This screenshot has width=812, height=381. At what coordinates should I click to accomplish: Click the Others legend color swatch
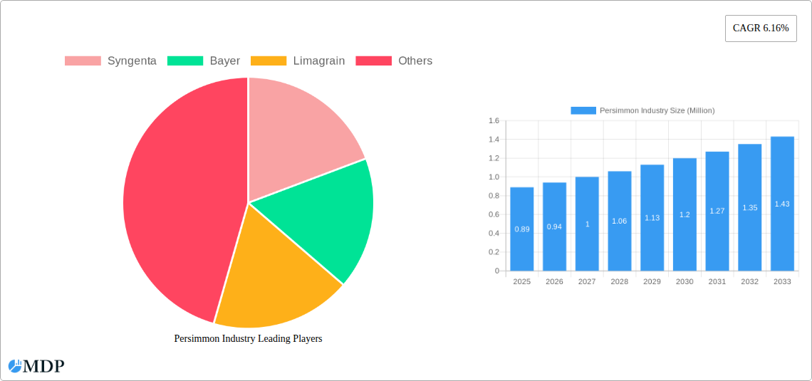(373, 61)
